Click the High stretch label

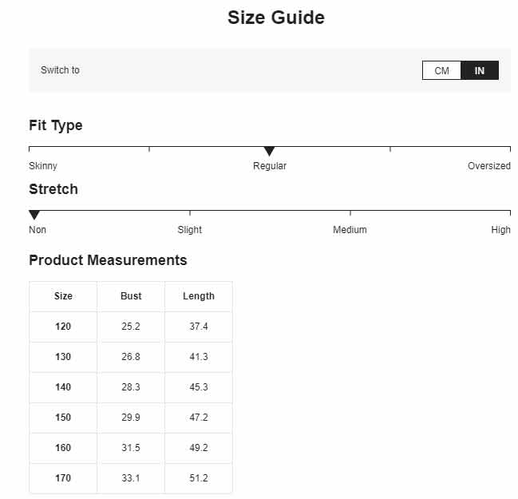click(x=500, y=229)
